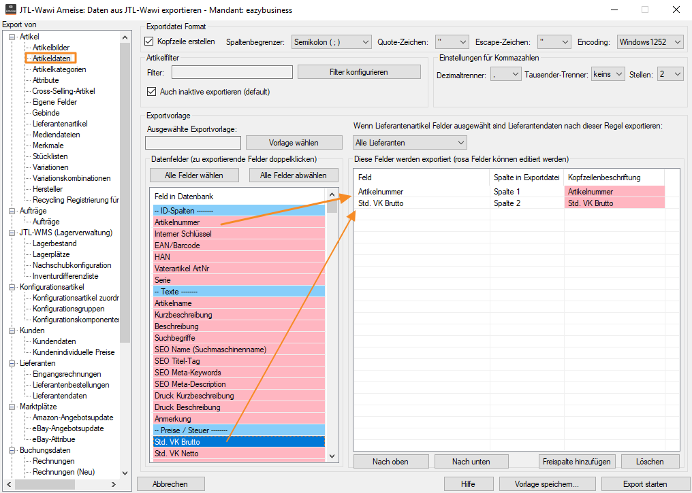Open the Encoding dropdown
The image size is (692, 493).
tap(650, 42)
